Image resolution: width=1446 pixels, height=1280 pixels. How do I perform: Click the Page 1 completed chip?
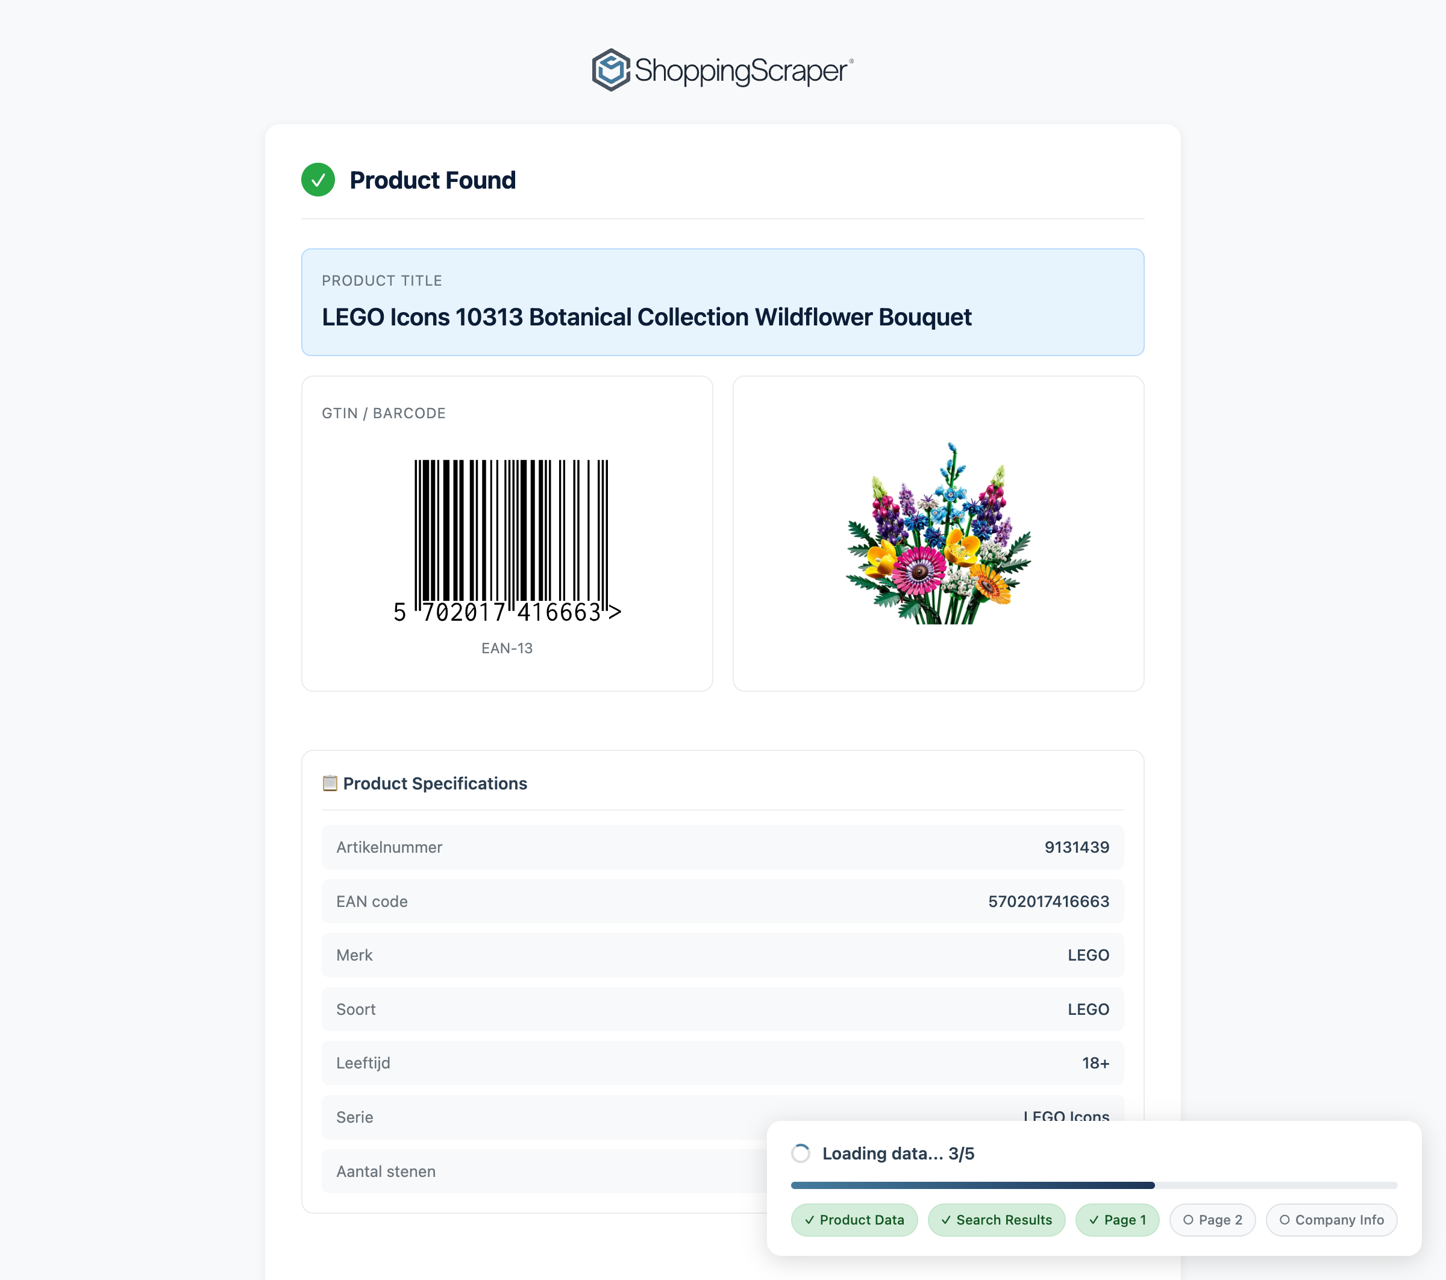pos(1117,1220)
